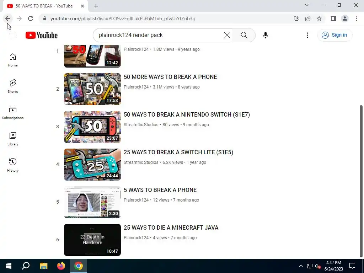Screen dimensions: 364x273
Task: Click Chrome icon in the taskbar
Action: click(x=79, y=266)
